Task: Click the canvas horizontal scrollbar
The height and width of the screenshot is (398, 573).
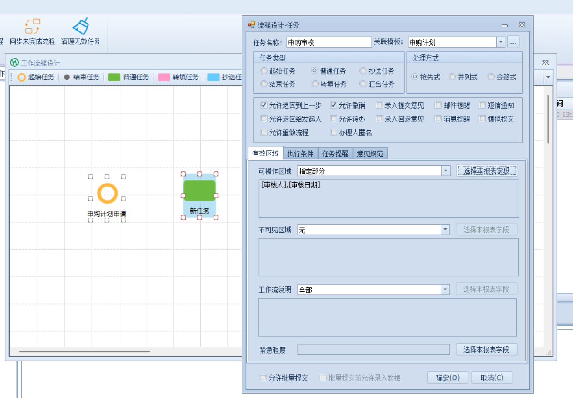Action: 85,351
